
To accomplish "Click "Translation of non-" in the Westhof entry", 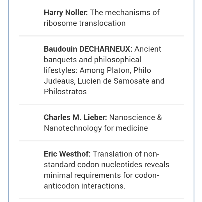I will click(126, 154).
